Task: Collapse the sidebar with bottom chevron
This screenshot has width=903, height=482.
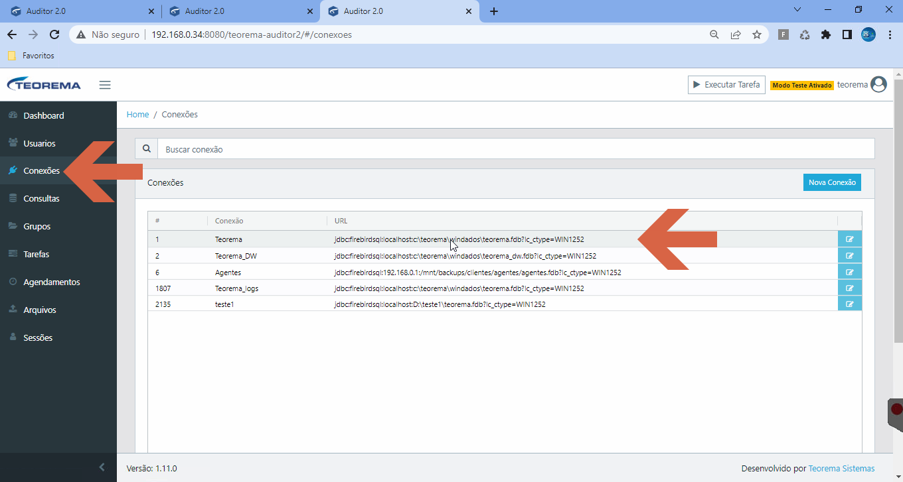Action: 102,467
